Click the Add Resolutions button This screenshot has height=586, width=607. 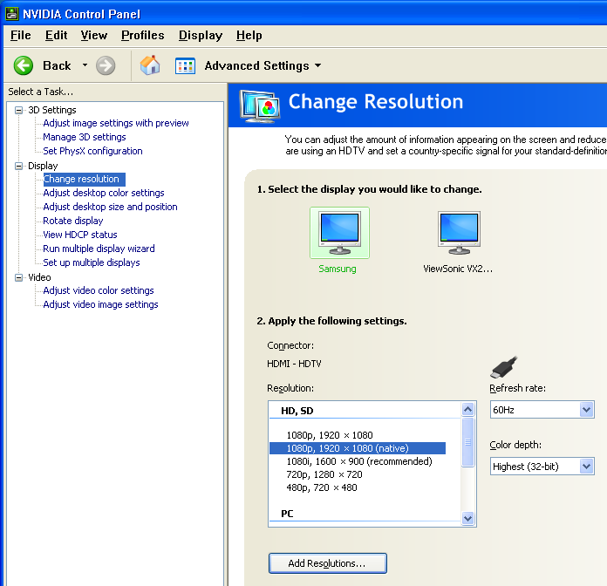(x=328, y=563)
